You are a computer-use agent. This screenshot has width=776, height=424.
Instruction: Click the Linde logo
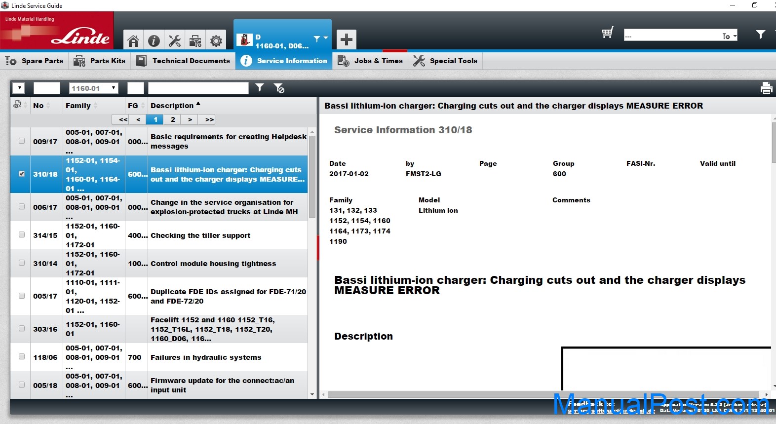pos(57,30)
